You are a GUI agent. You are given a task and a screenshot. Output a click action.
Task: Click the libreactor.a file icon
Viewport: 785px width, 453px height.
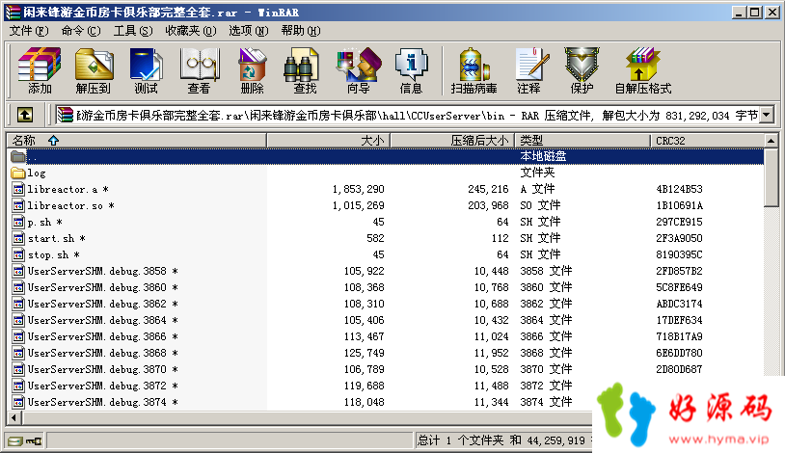coord(18,189)
